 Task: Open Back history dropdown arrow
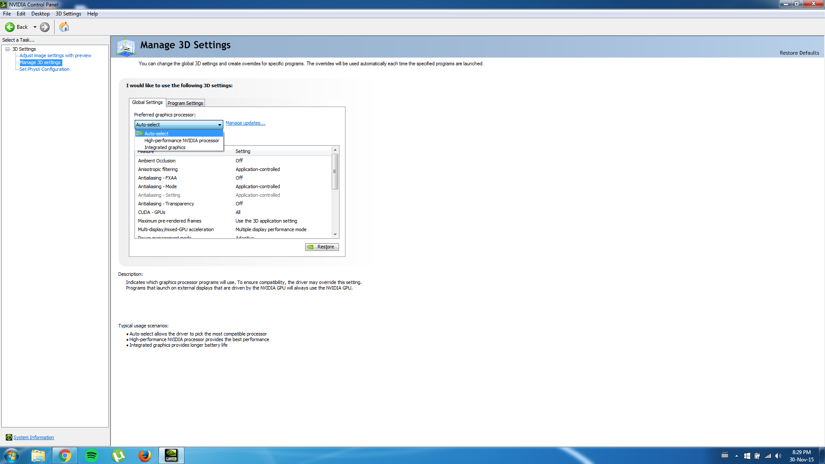click(35, 27)
